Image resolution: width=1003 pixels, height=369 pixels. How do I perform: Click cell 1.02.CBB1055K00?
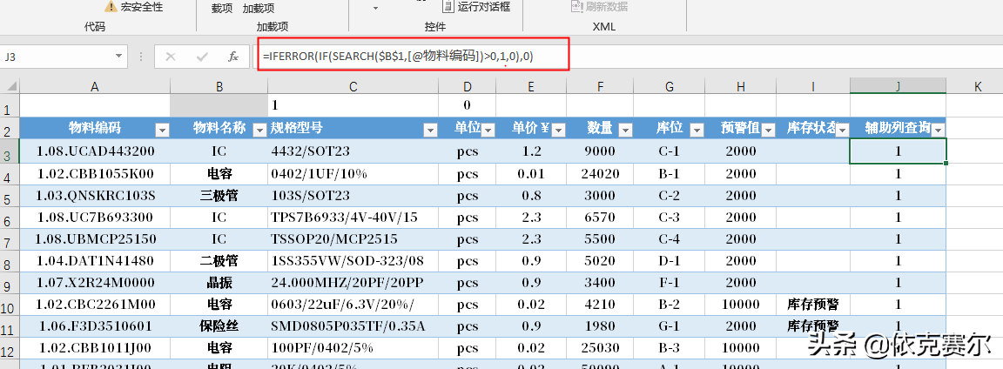[95, 173]
